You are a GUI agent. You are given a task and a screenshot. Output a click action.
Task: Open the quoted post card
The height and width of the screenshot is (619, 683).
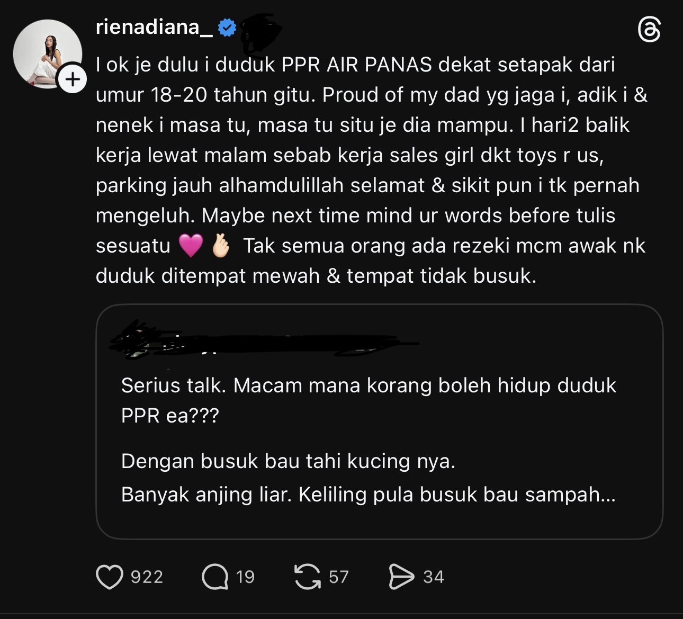point(379,421)
